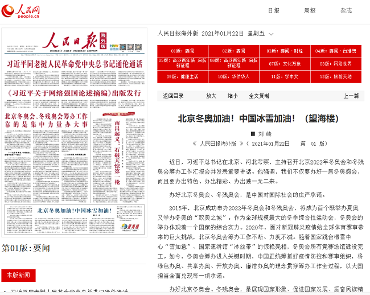
Task: Go to 01版：要闻 page
Action: [x=183, y=51]
